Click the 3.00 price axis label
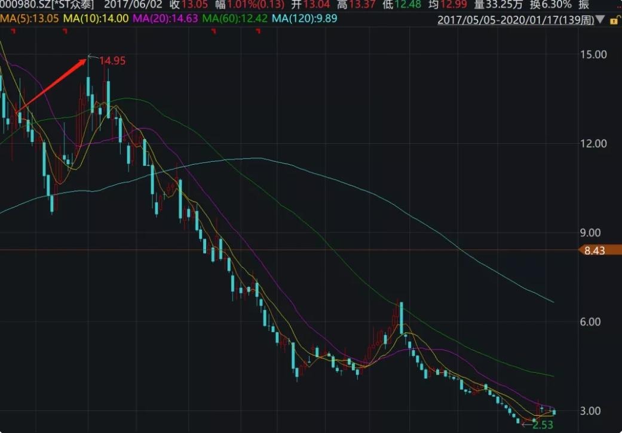The height and width of the screenshot is (433, 622). (x=590, y=411)
